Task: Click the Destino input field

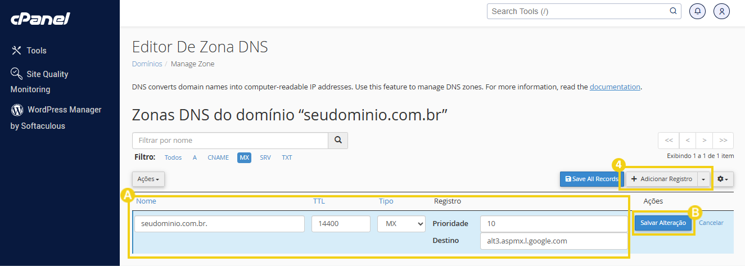Action: point(553,241)
